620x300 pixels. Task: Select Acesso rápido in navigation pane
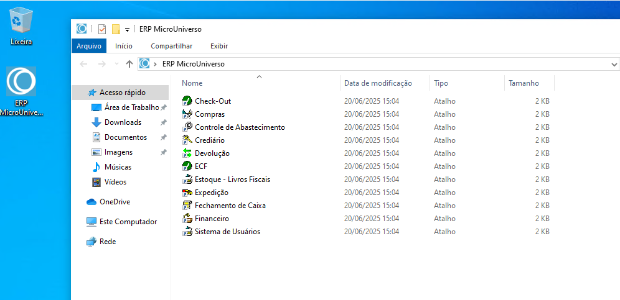pos(120,93)
